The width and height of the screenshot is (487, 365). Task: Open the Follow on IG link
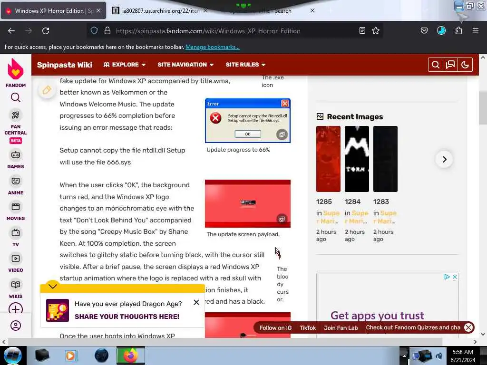click(275, 328)
